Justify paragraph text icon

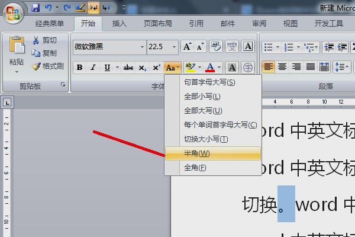pyautogui.click(x=311, y=67)
